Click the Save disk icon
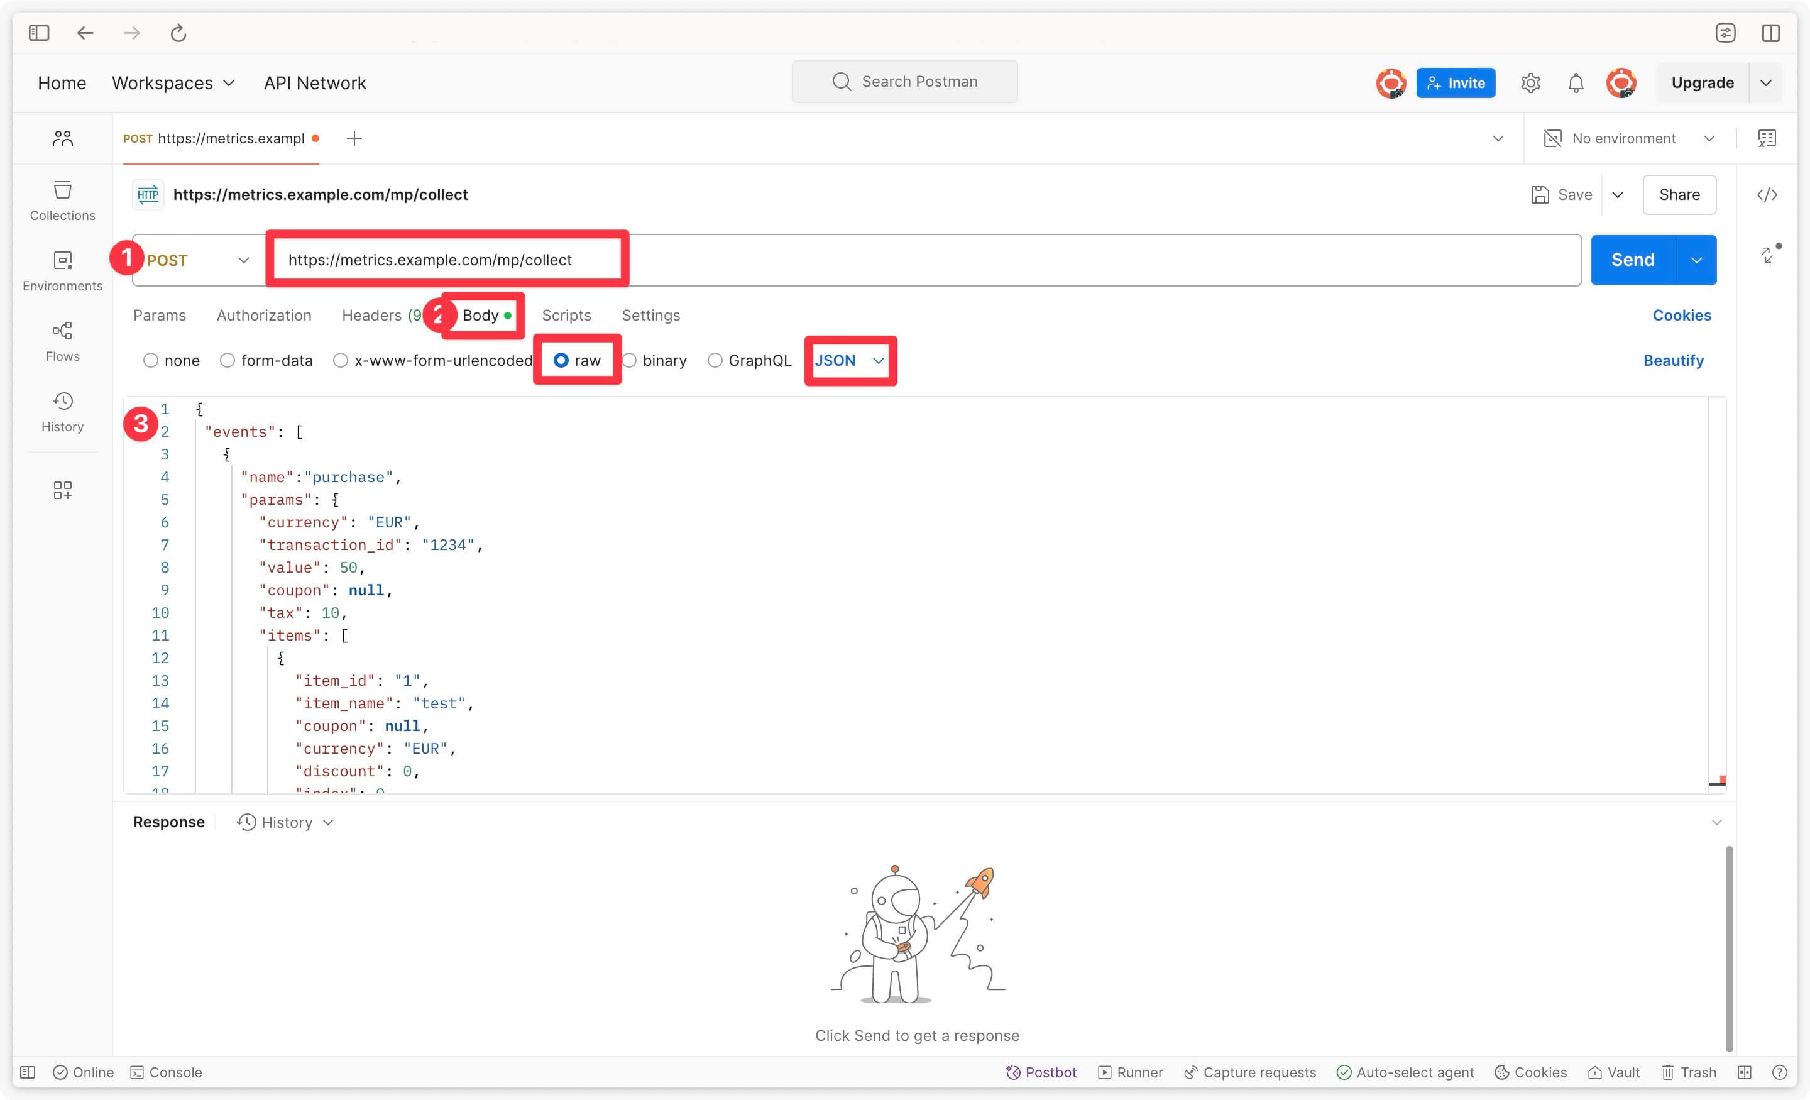 coord(1540,195)
